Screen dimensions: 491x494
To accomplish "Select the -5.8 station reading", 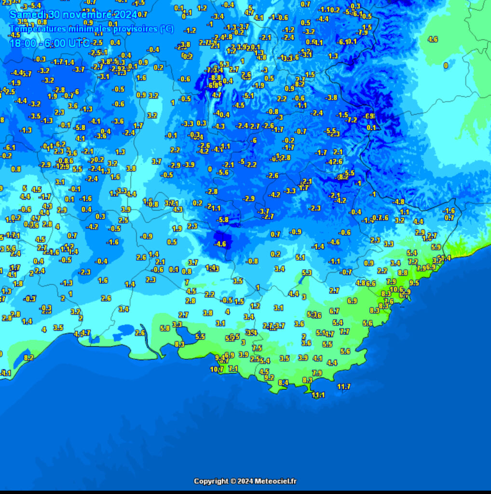I will coord(222,220).
